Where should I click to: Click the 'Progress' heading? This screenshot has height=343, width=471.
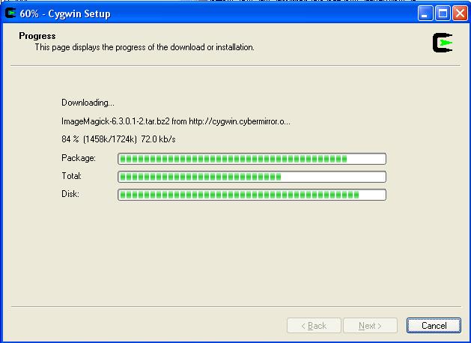37,36
